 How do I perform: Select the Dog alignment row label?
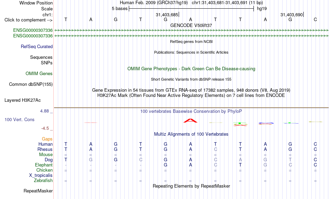coord(48,160)
